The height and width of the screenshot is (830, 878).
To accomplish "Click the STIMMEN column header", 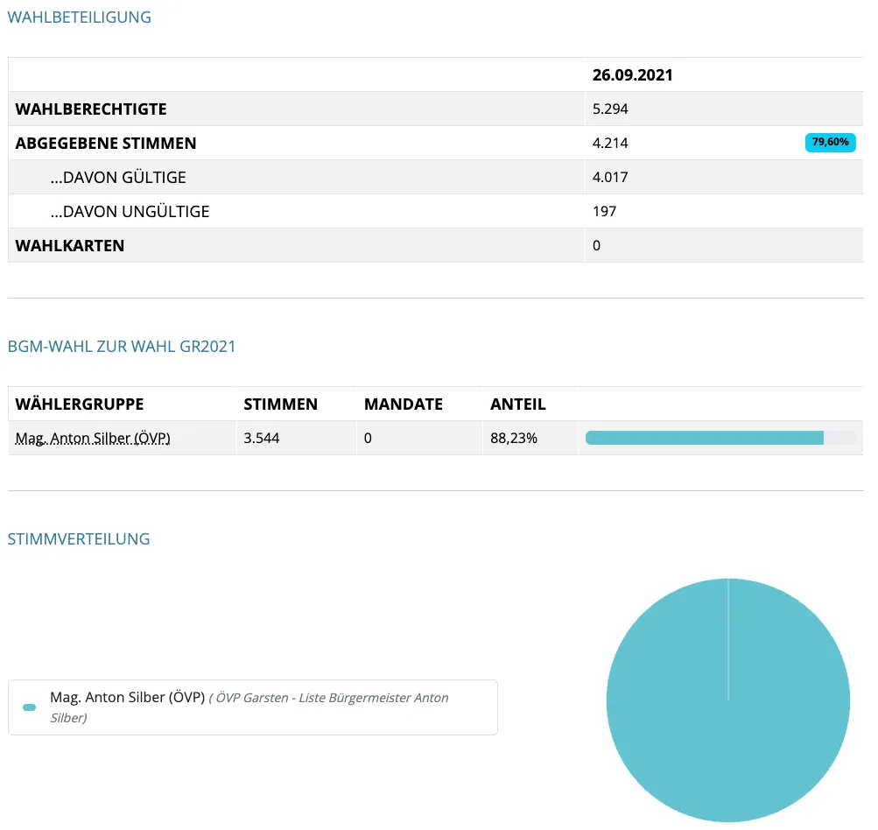I will click(280, 404).
